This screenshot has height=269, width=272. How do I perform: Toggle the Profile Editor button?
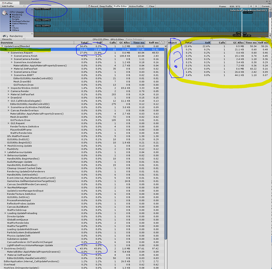pyautogui.click(x=121, y=6)
